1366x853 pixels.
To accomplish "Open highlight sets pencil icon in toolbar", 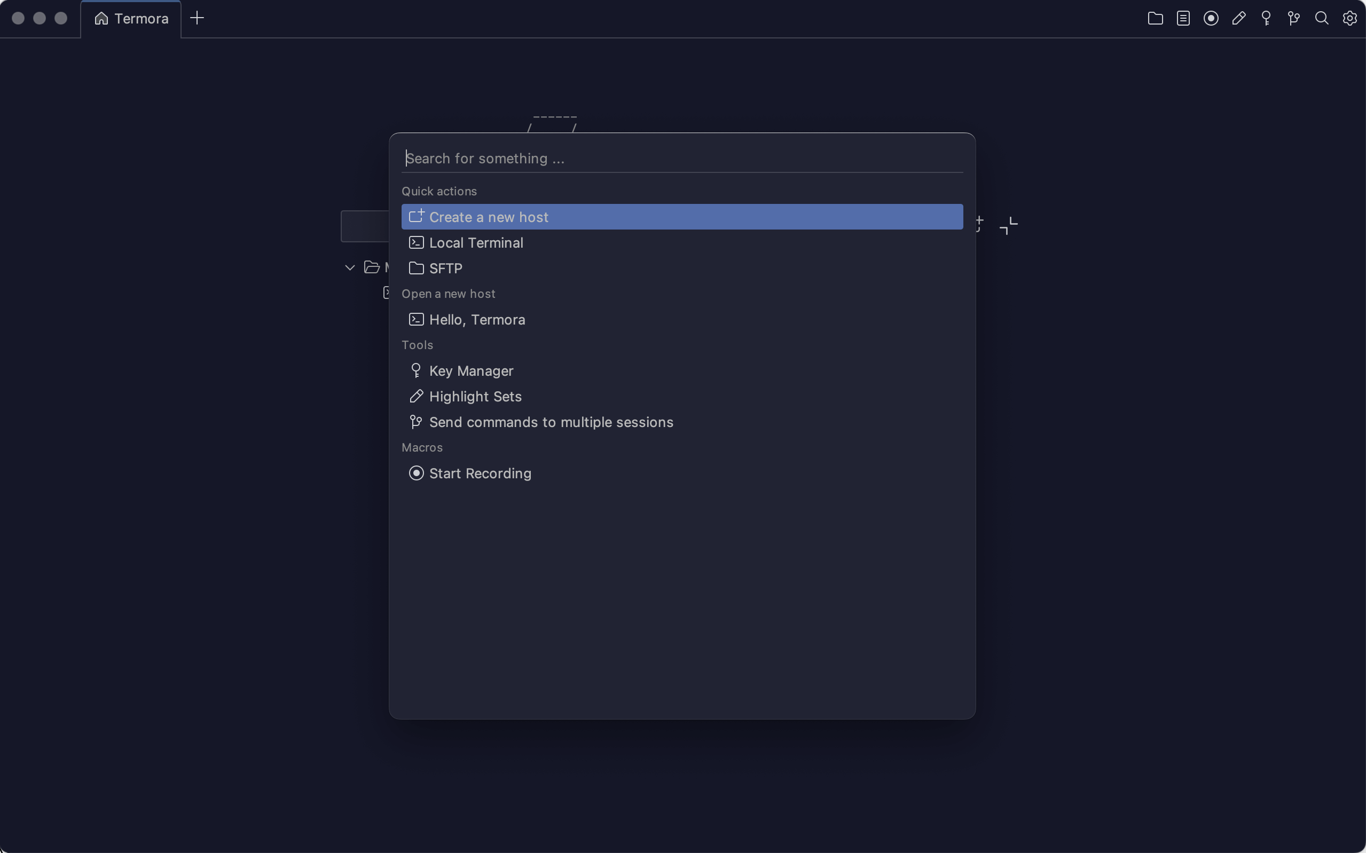I will coord(1238,19).
